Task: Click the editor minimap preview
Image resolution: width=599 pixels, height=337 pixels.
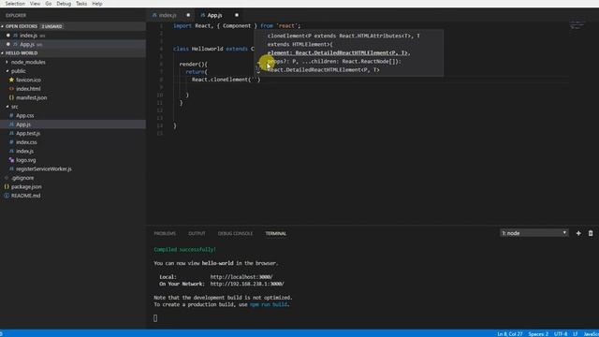Action: point(577,25)
